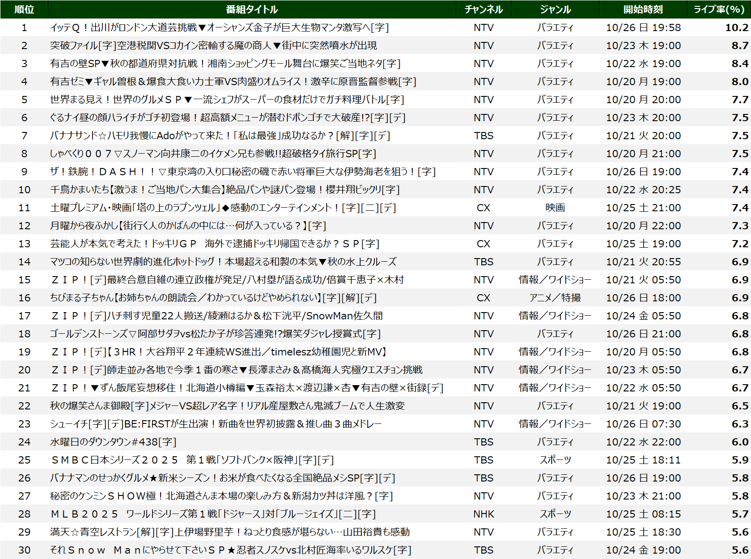Click the チャンネル column header
Screen dimensions: 751x559
484,9
